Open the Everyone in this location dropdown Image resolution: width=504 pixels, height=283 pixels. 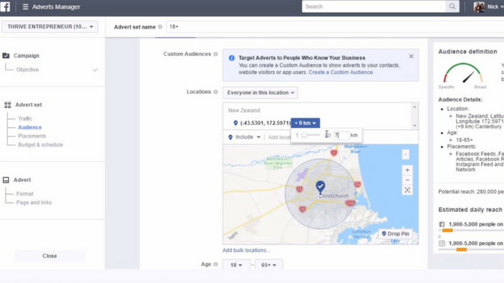pyautogui.click(x=260, y=93)
